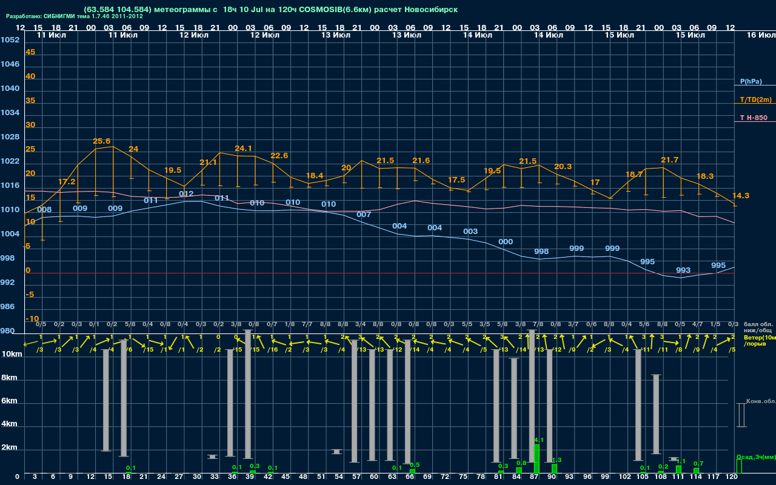Click the 0.8 precipitation amount label

point(521,463)
